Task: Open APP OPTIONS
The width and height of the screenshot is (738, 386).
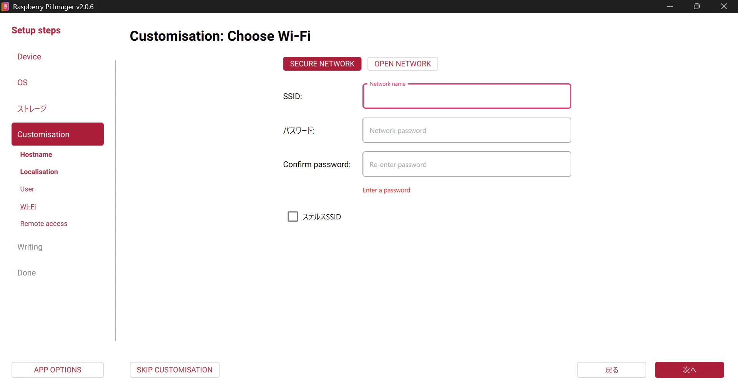Action: point(58,370)
